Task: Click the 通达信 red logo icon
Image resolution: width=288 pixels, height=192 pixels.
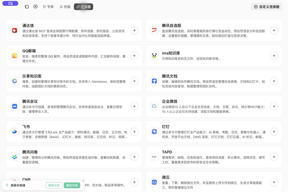Action: tap(15, 30)
